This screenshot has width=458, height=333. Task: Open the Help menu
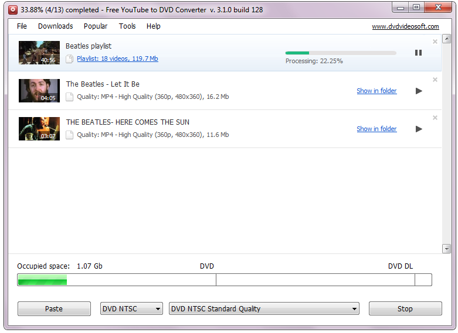click(153, 26)
